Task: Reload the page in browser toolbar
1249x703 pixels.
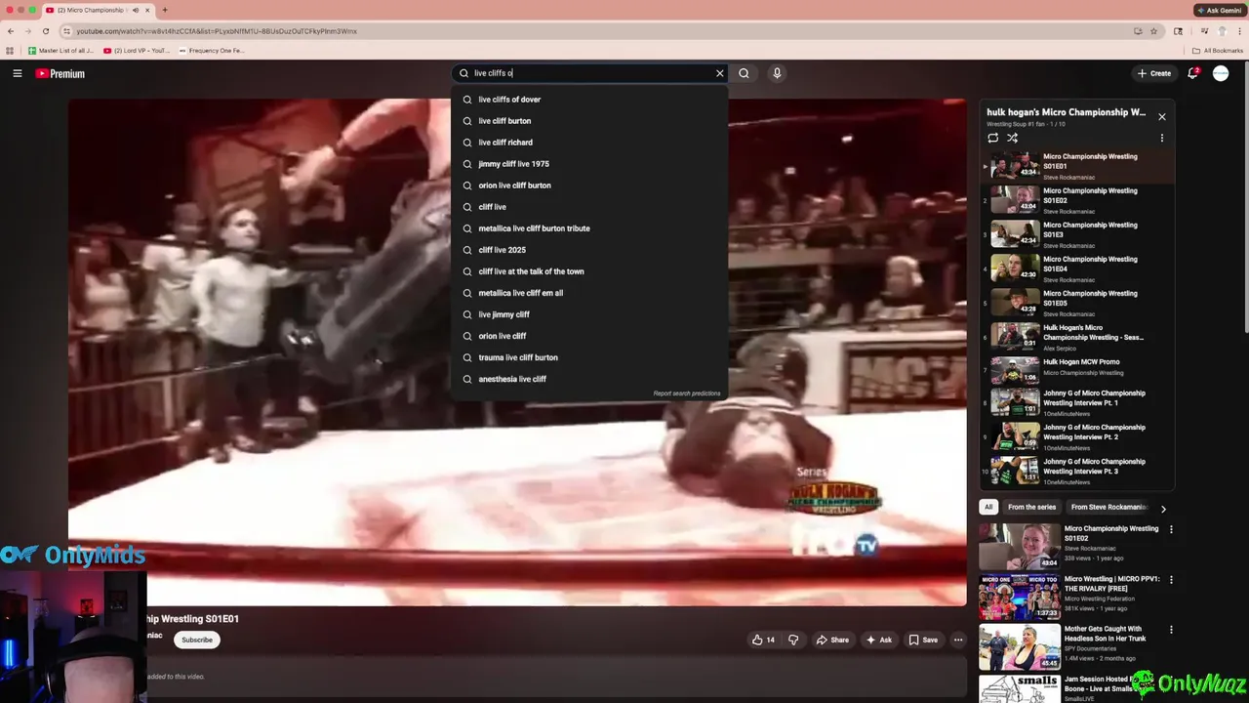Action: click(x=45, y=31)
